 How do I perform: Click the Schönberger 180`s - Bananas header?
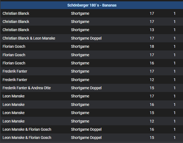coord(92,5)
